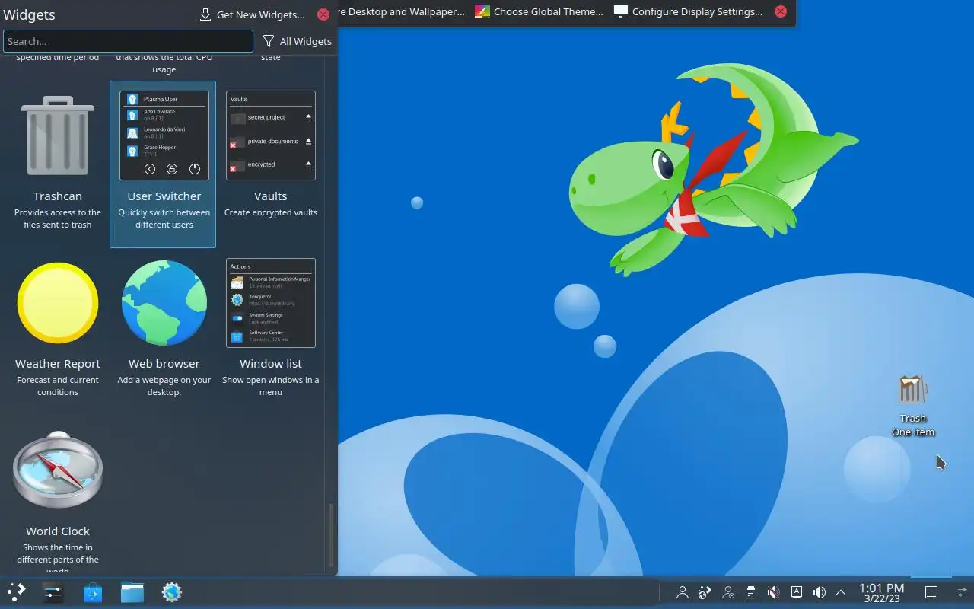Click Configure Display Settings button
Image resolution: width=974 pixels, height=609 pixels.
coord(688,11)
